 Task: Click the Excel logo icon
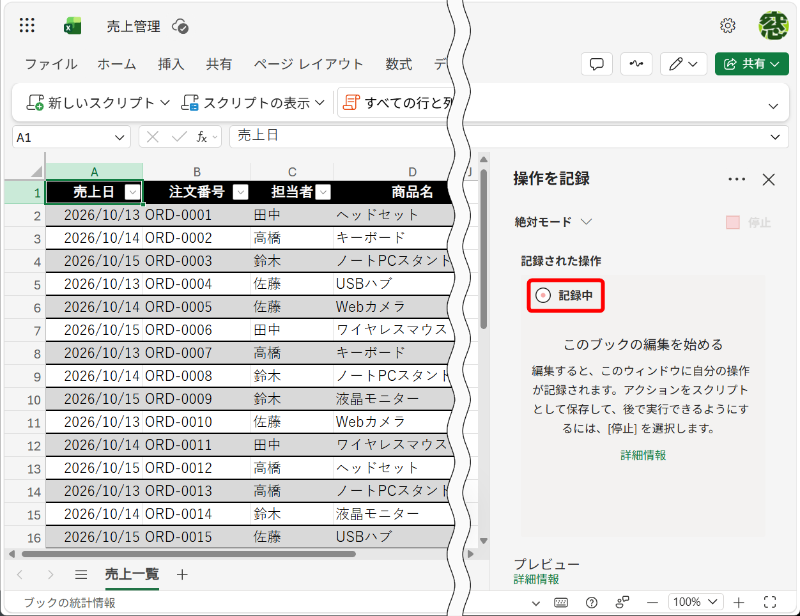73,26
